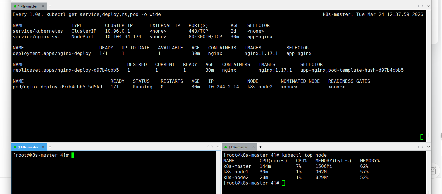This screenshot has width=442, height=194.
Task: Go to previous tab in kubectl top node pane
Action: 418,147
